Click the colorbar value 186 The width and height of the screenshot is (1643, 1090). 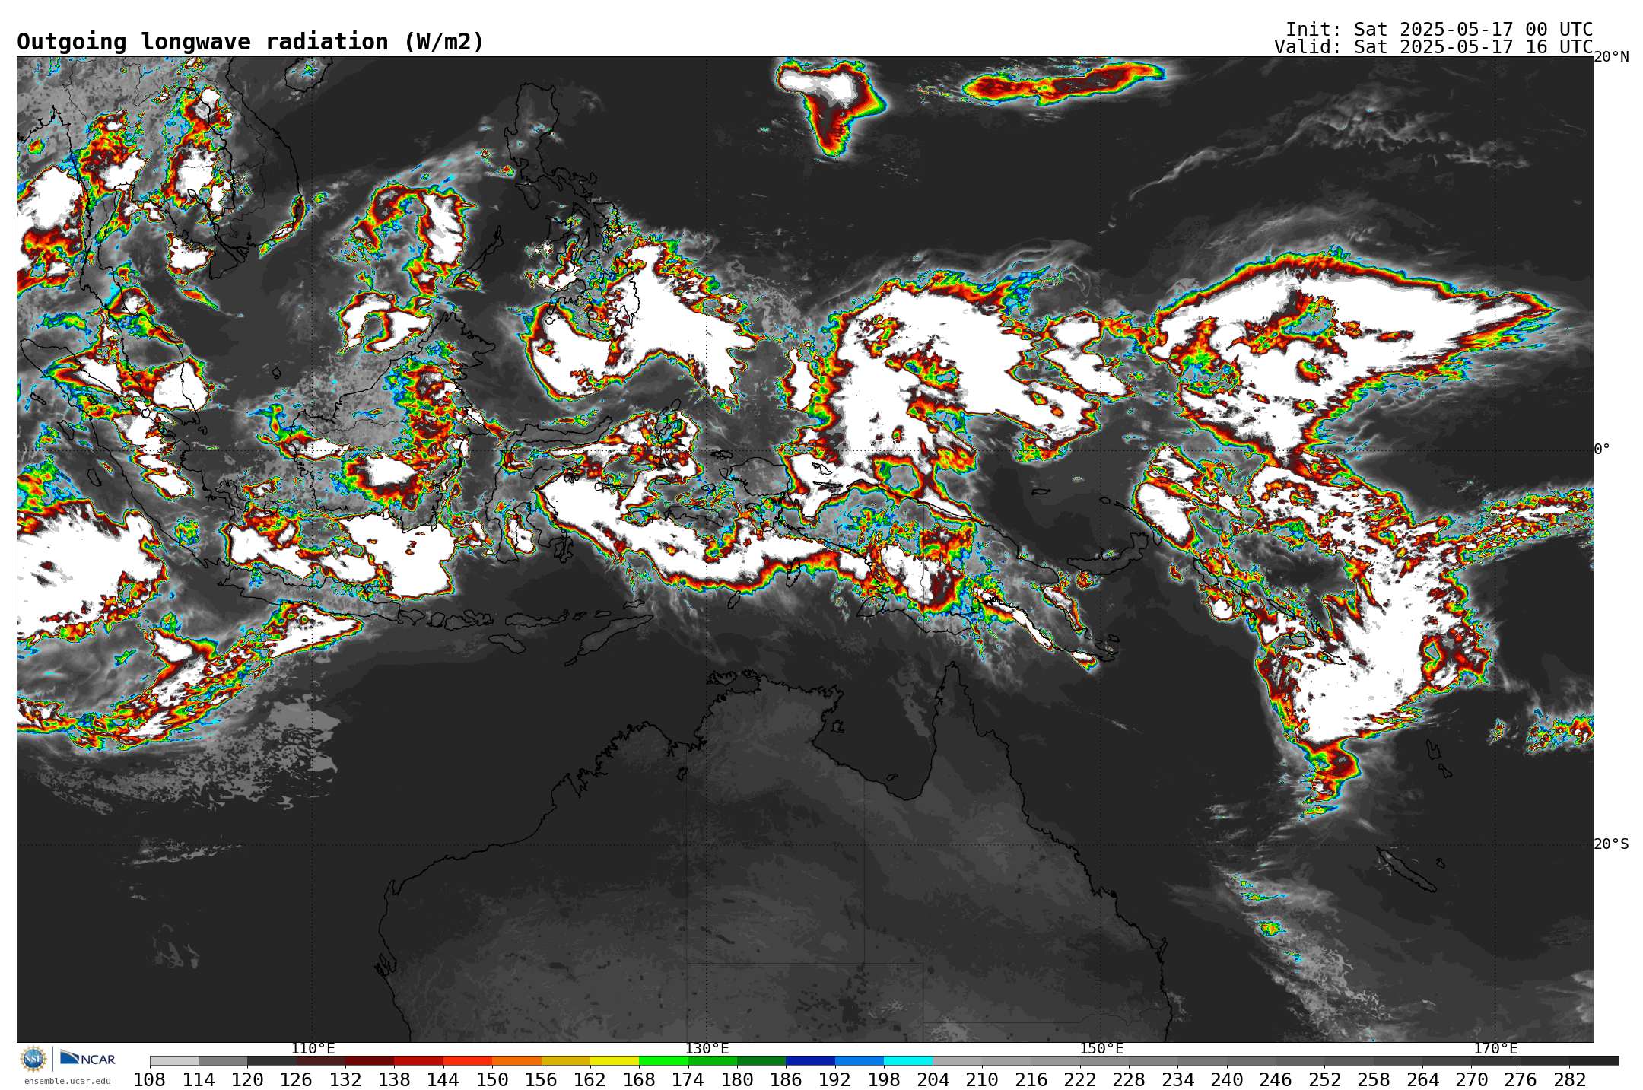[x=786, y=1079]
